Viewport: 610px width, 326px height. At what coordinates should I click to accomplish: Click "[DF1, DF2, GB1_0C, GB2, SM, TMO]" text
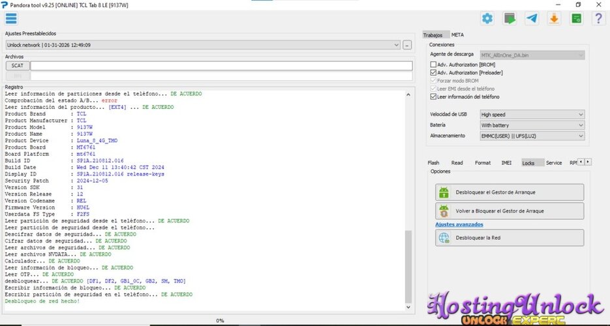(x=136, y=281)
